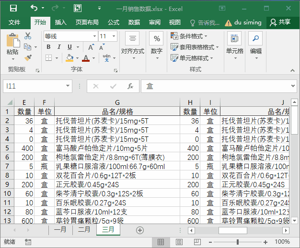Expand the Paste options arrow
300x248 pixels.
(13, 59)
